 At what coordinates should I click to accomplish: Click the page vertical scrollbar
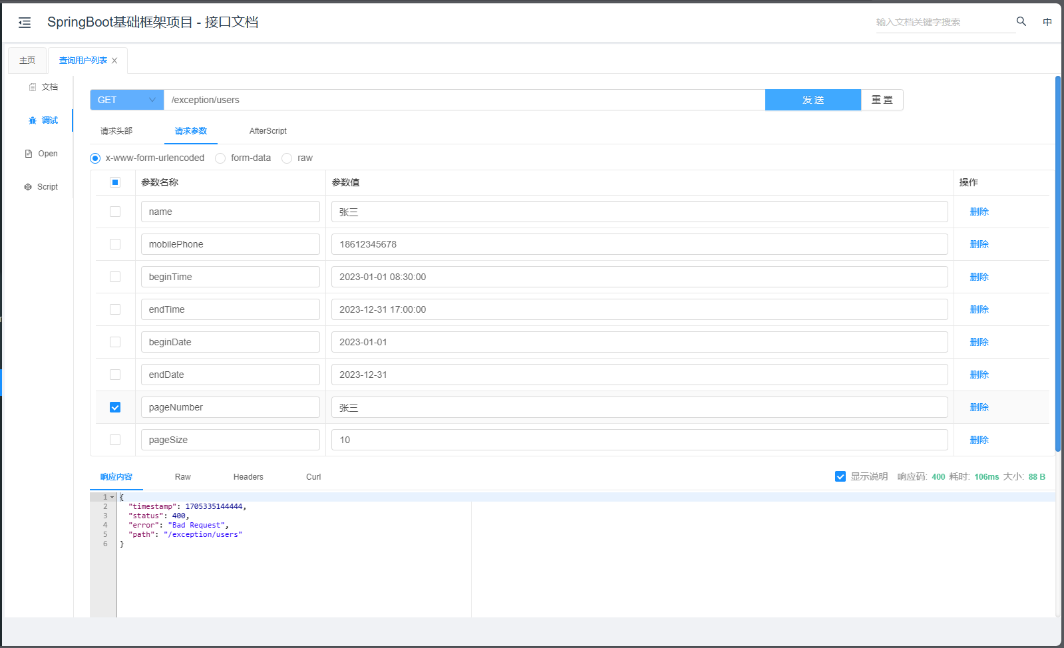pyautogui.click(x=1058, y=264)
